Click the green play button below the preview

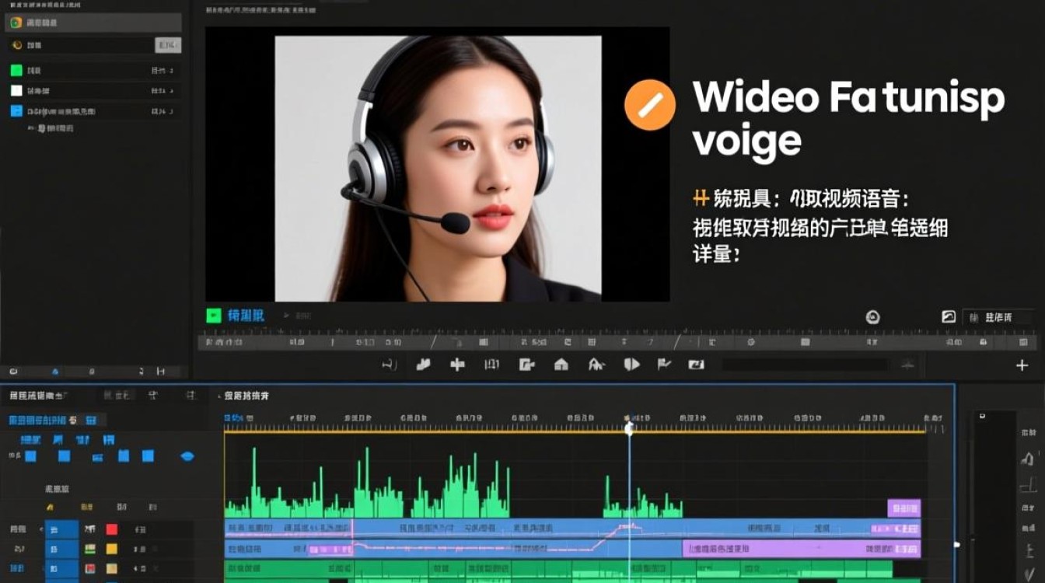point(214,316)
